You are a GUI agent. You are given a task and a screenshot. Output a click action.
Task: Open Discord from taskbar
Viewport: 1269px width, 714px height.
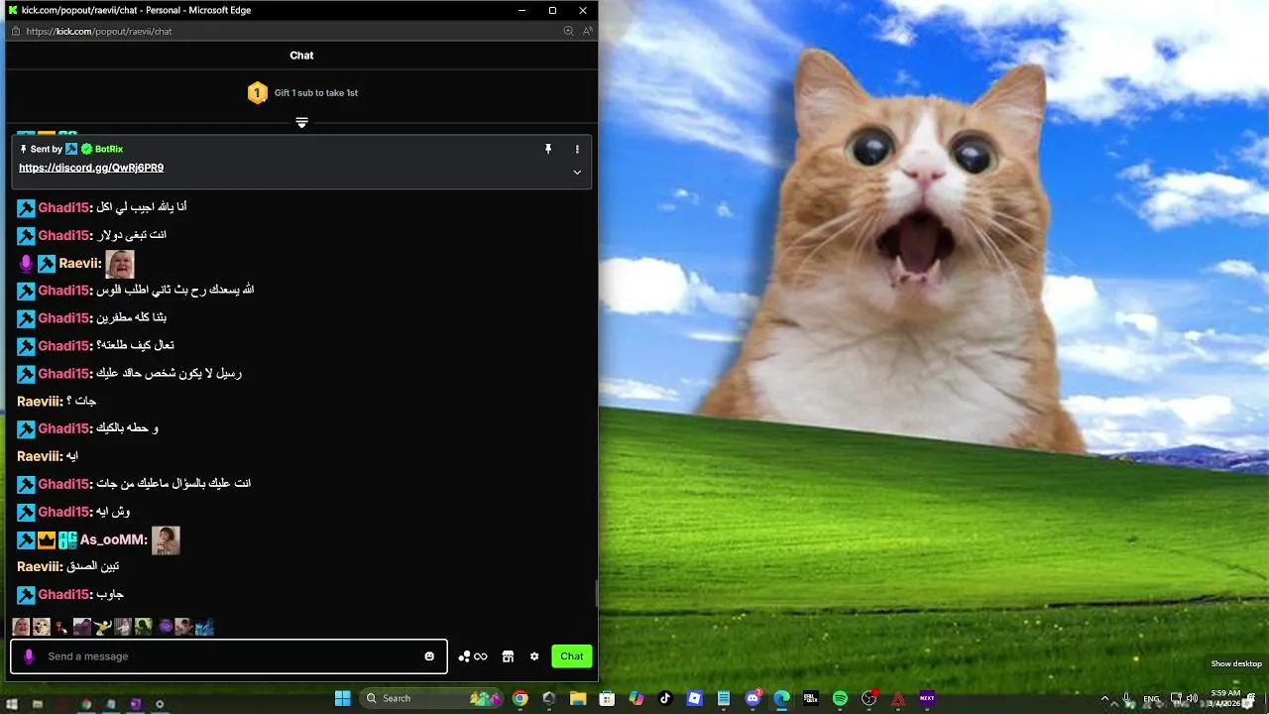pos(752,698)
